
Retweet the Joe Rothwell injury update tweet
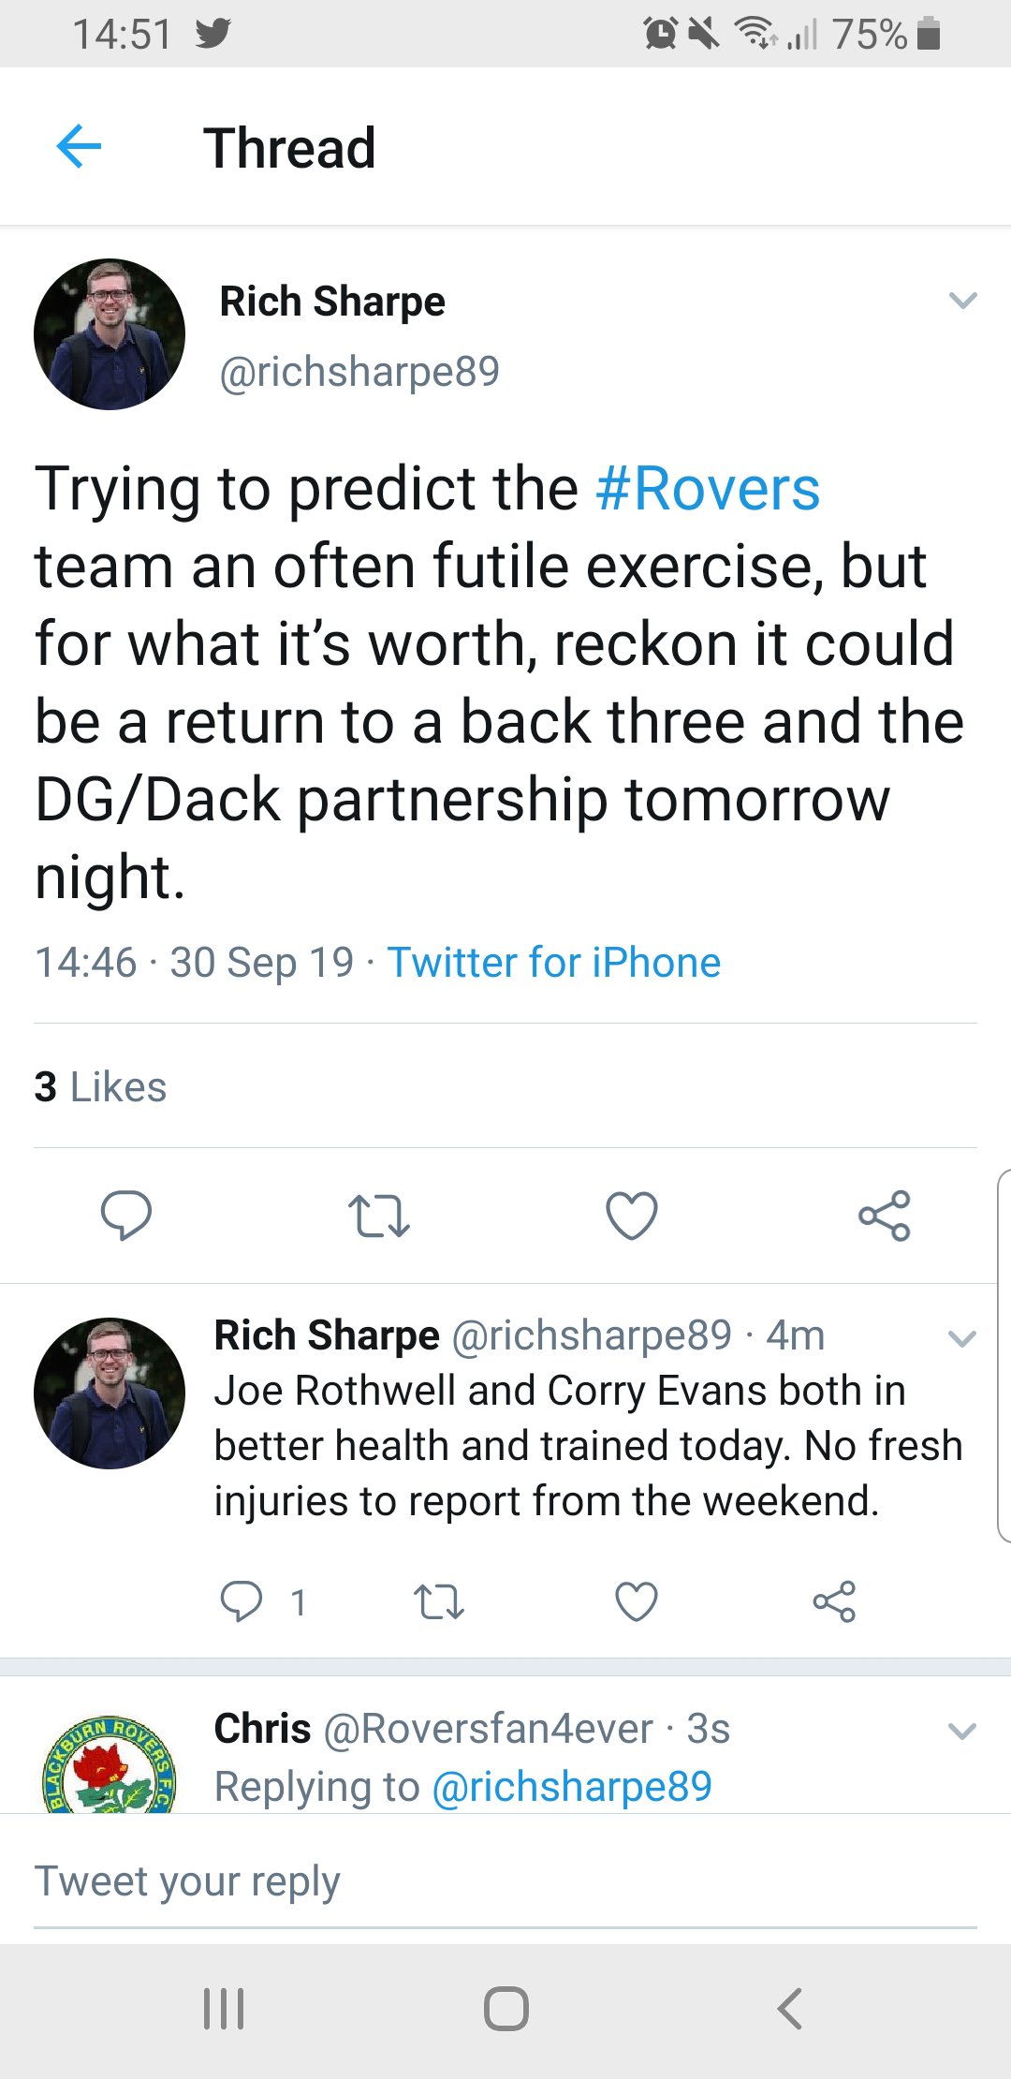(438, 1600)
